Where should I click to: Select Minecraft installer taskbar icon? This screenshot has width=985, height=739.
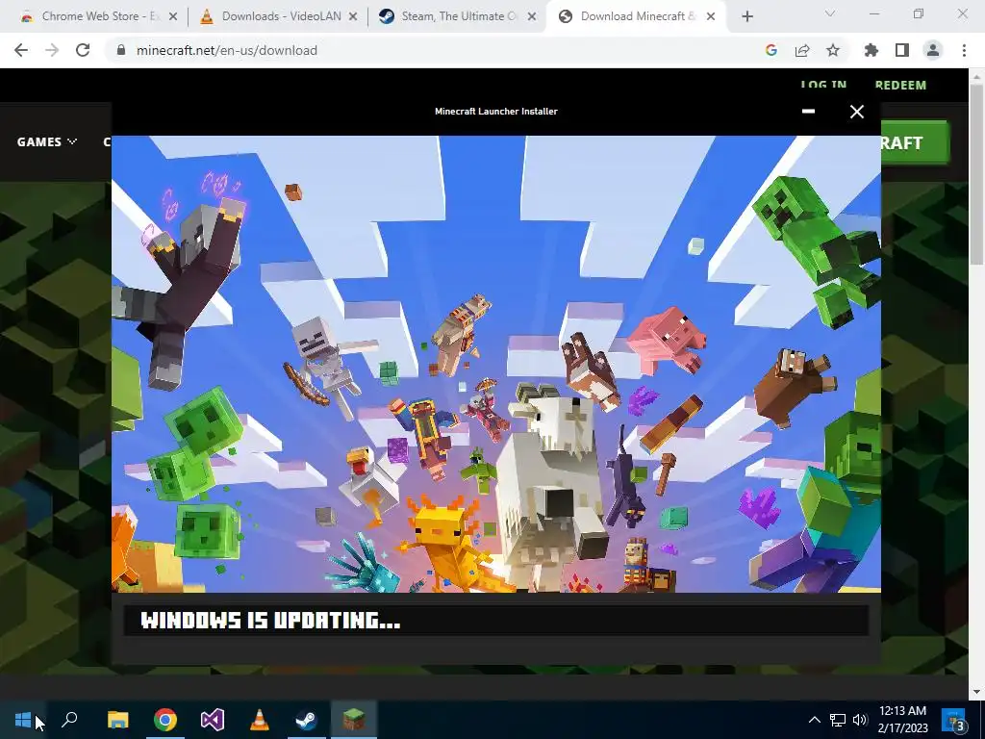tap(354, 720)
